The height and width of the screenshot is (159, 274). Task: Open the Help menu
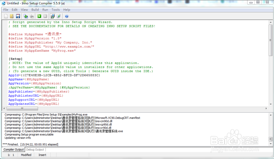[x=67, y=10]
